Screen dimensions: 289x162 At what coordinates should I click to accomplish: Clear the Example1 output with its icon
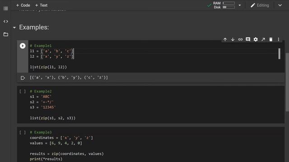(23, 78)
